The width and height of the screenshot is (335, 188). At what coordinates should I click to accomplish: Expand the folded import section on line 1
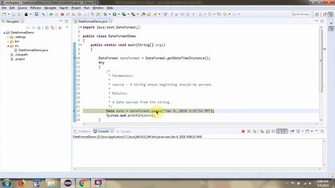[81, 27]
